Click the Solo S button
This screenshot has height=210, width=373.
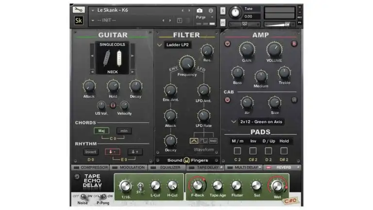tap(222, 11)
